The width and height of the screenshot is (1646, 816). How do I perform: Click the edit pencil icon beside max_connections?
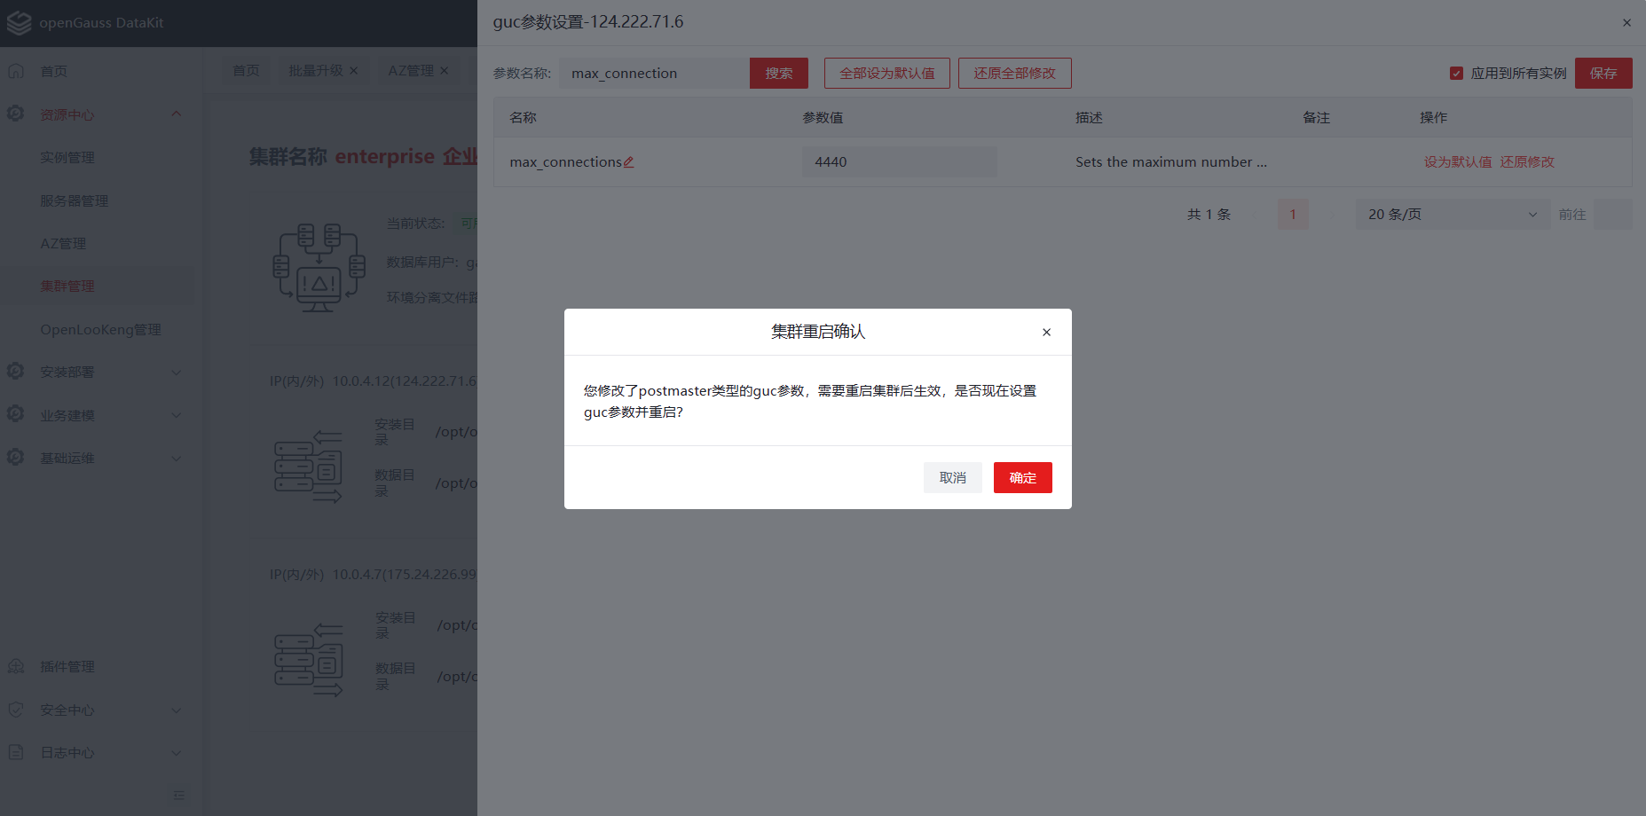tap(628, 162)
